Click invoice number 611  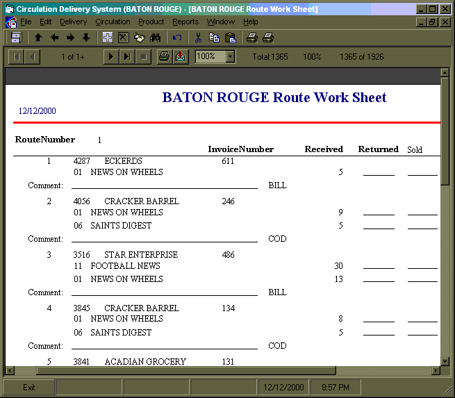pos(228,161)
